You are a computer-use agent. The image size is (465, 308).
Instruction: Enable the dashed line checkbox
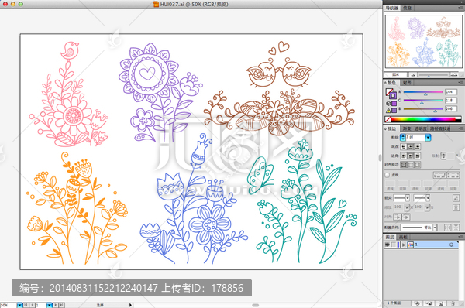click(387, 175)
